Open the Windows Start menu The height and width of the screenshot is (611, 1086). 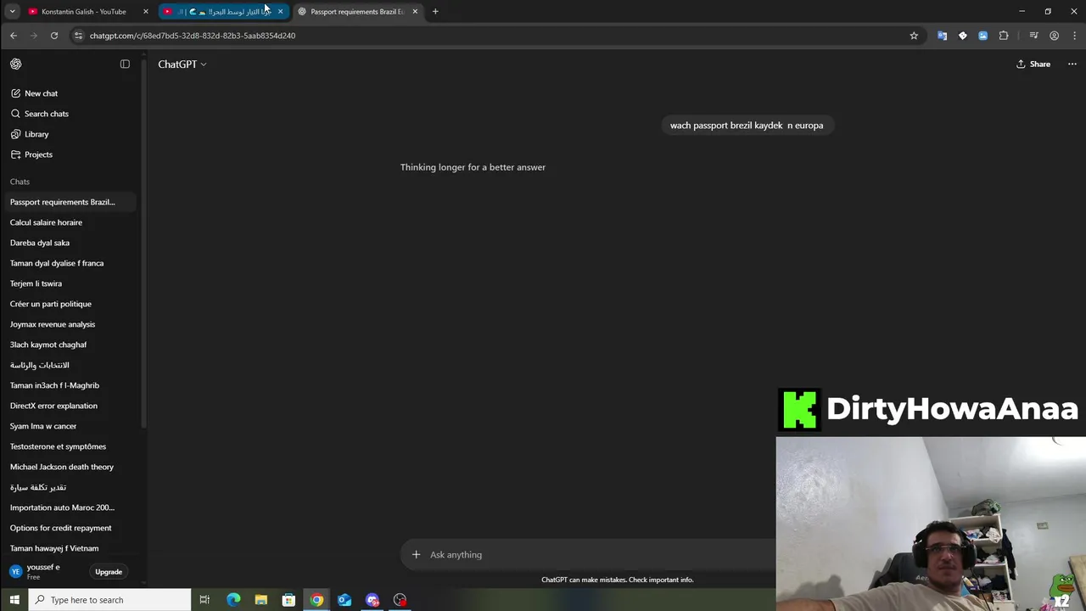[x=14, y=600]
